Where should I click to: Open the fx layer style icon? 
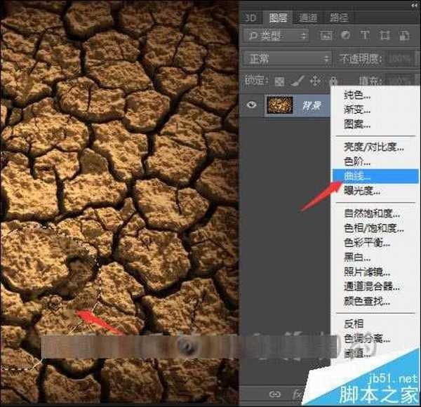297,394
